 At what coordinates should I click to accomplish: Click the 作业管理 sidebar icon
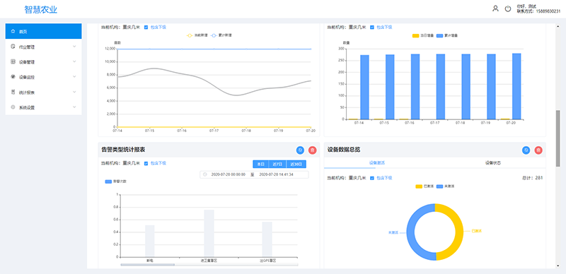tap(13, 47)
